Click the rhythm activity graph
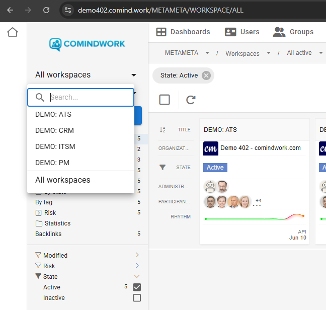Viewport: 326px width, 310px height. point(255,217)
